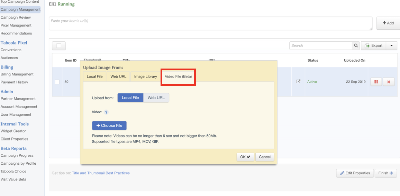The height and width of the screenshot is (196, 400).
Task: Open Partner Management
Action: [x=18, y=99]
